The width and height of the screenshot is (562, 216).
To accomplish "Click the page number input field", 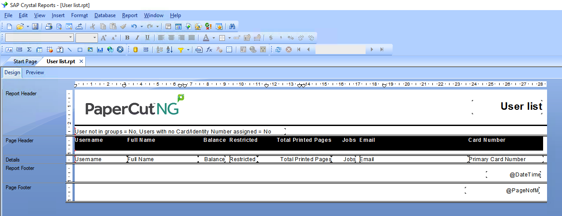I will 340,50.
